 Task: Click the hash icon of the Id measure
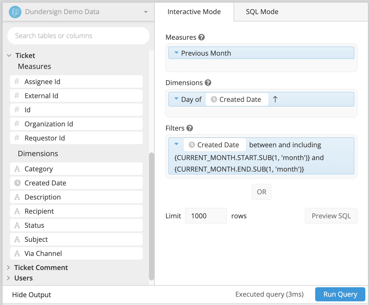click(17, 110)
